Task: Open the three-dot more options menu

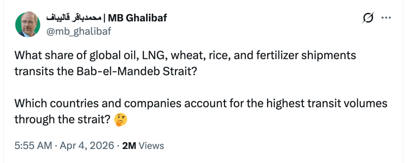Action: (386, 18)
